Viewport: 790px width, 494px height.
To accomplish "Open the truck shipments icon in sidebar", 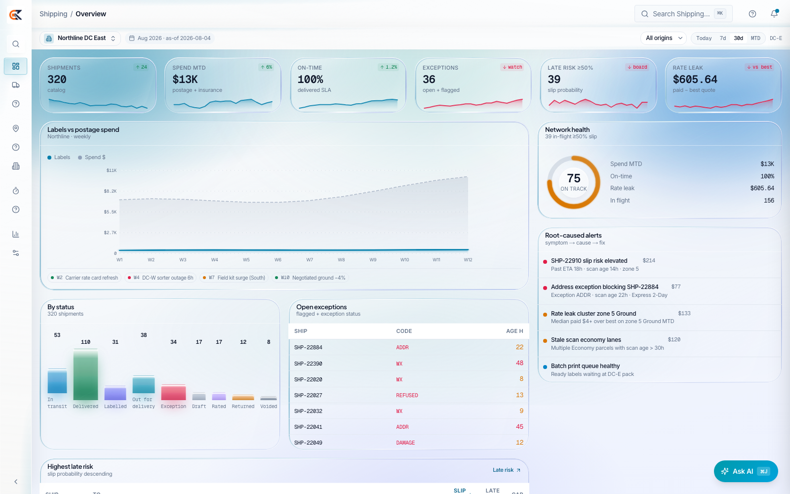I will 16,85.
